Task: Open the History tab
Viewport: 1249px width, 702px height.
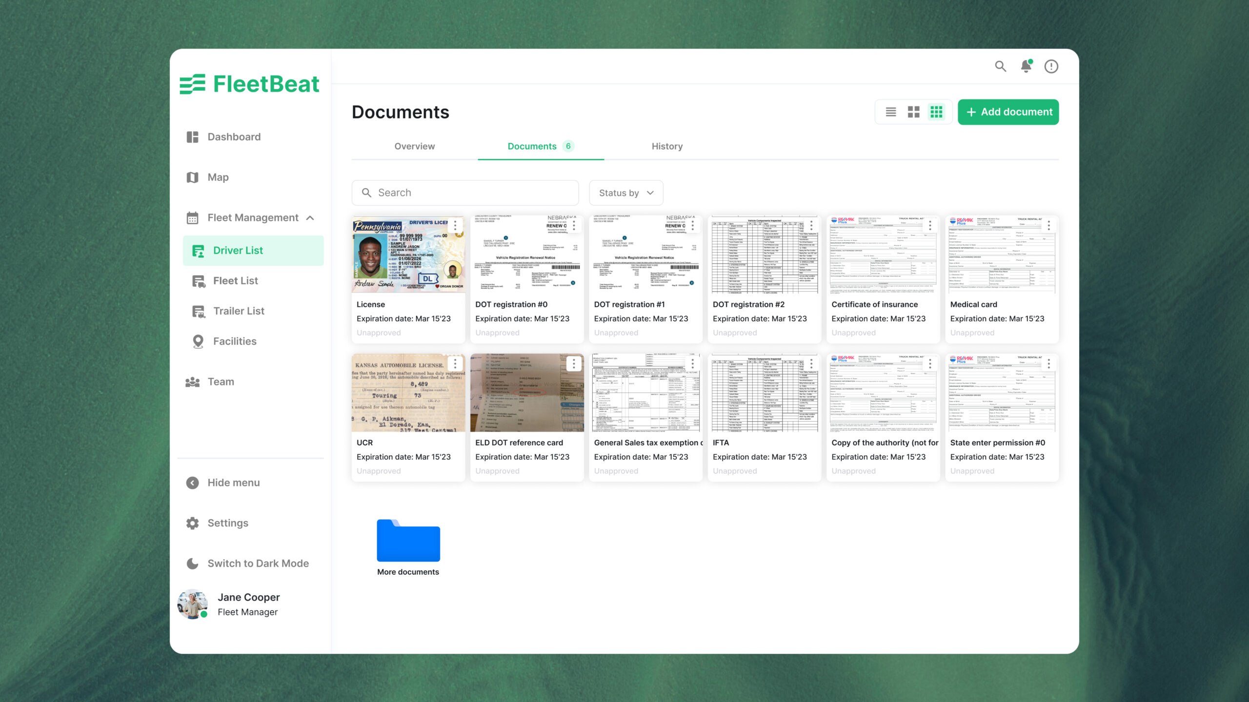Action: tap(667, 146)
